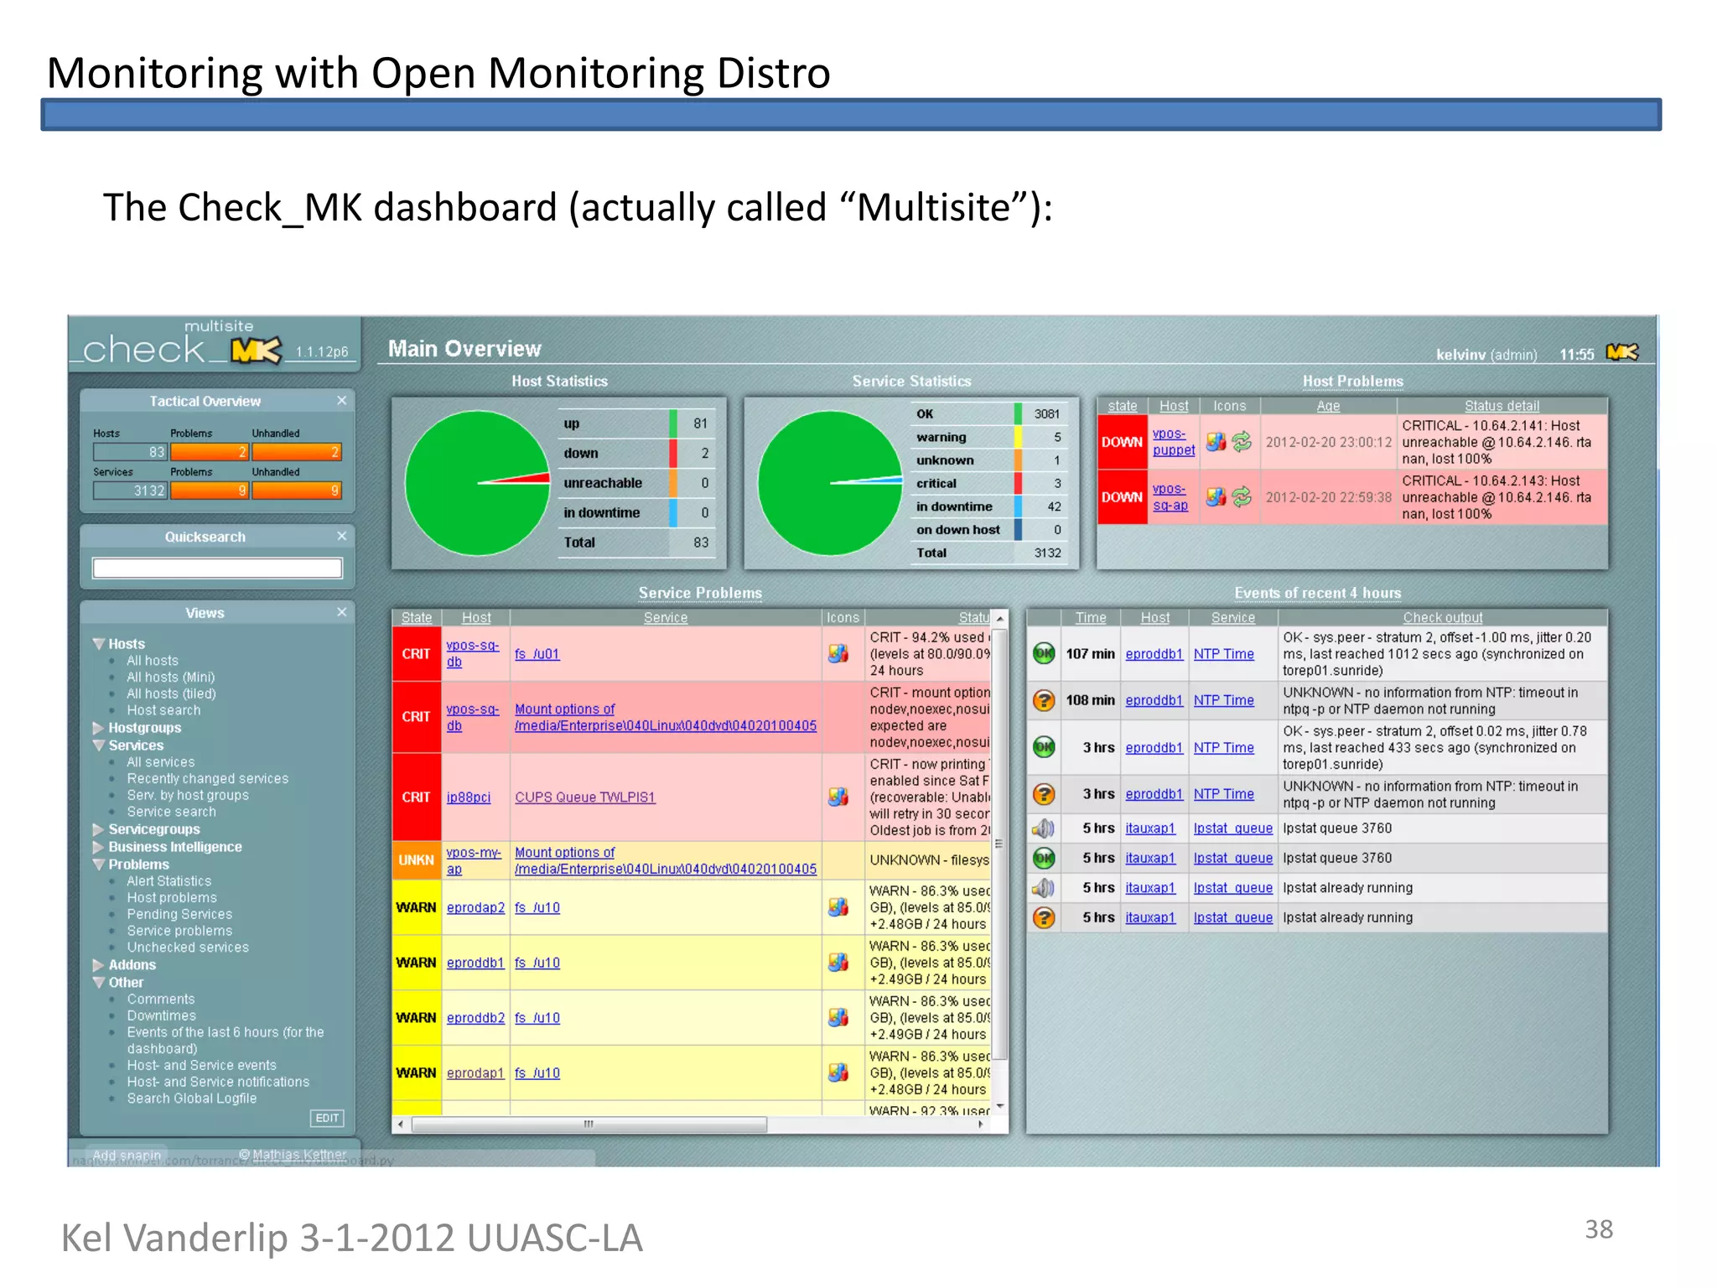Open Service problems view in sidebar
Viewport: 1717px width, 1288px height.
(179, 931)
